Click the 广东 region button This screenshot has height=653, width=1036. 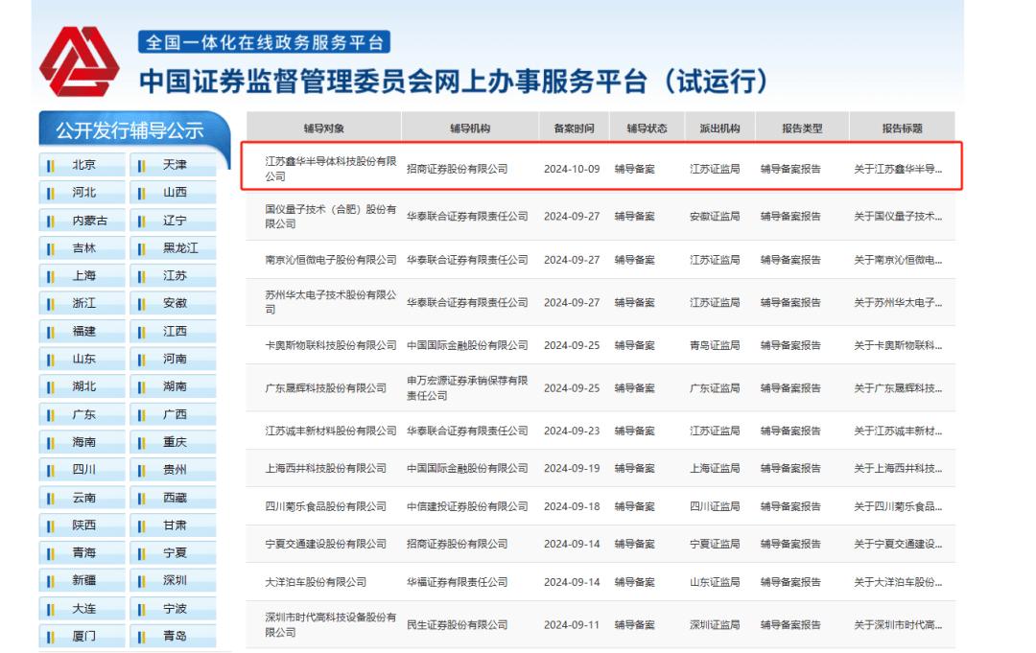pos(83,415)
